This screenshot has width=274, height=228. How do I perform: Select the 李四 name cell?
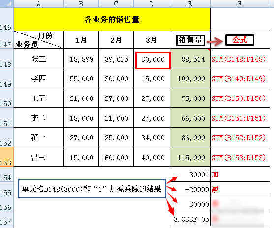click(39, 78)
